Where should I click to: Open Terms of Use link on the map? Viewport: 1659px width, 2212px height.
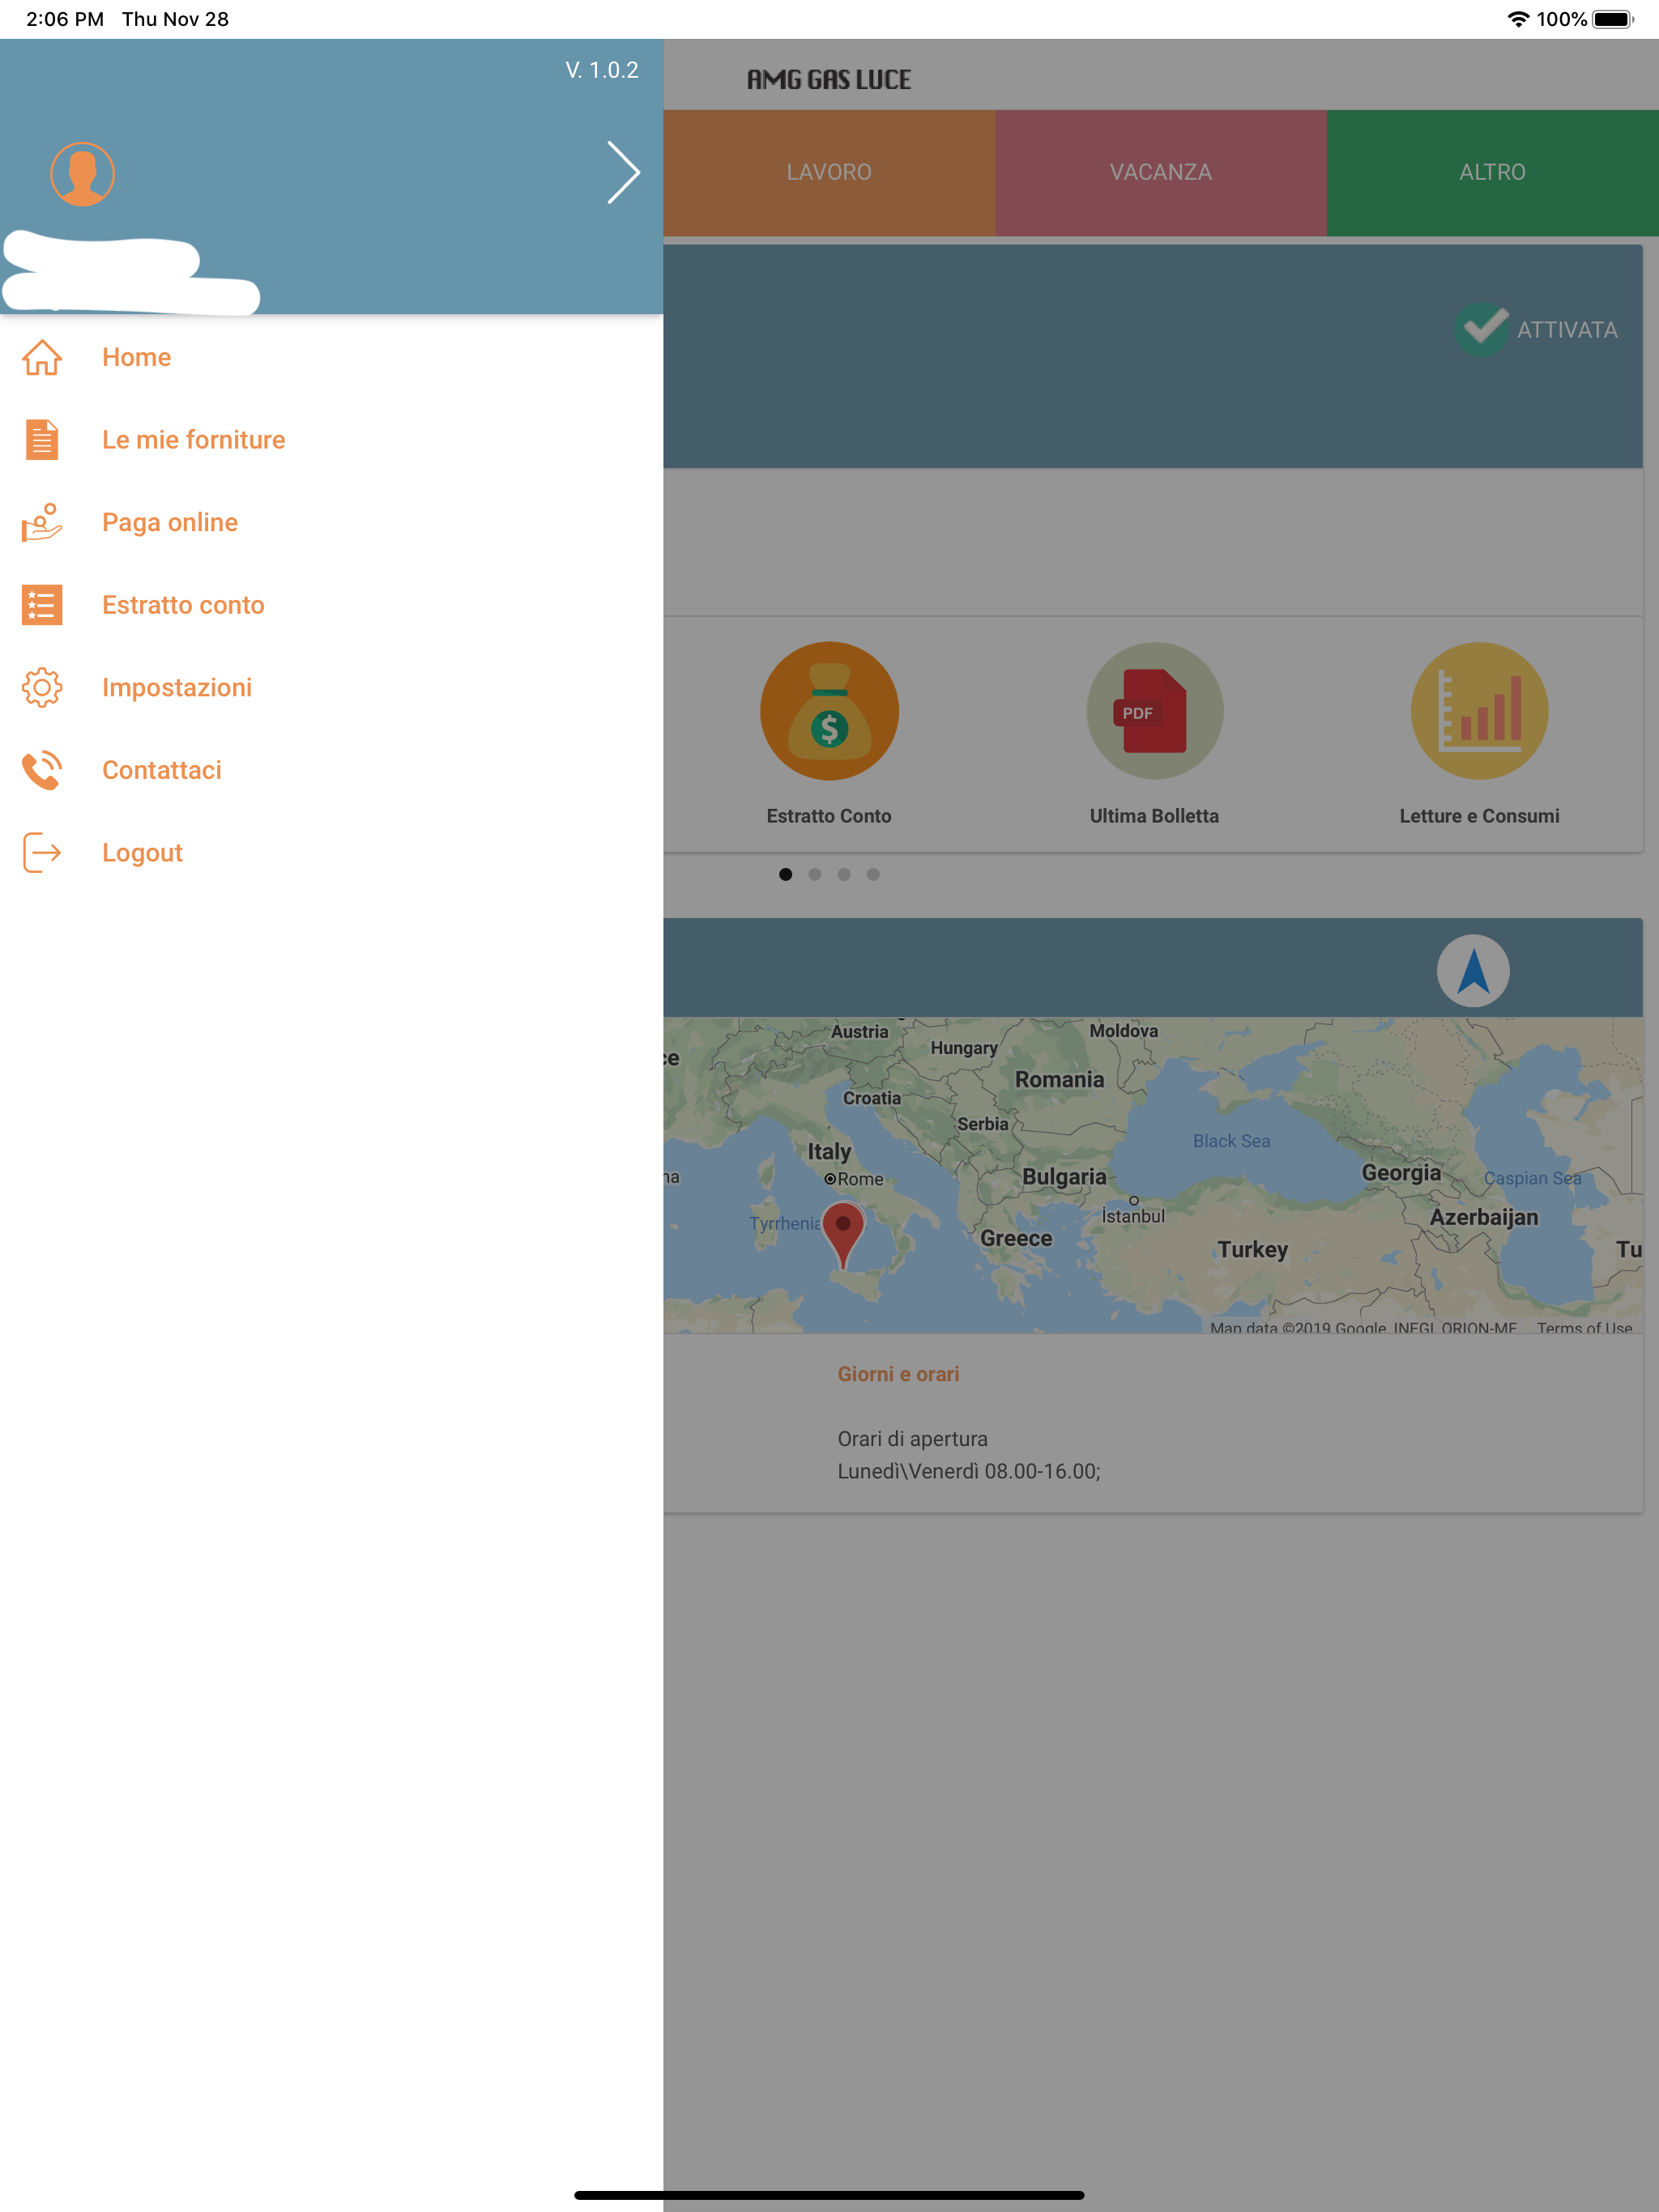[x=1584, y=1327]
